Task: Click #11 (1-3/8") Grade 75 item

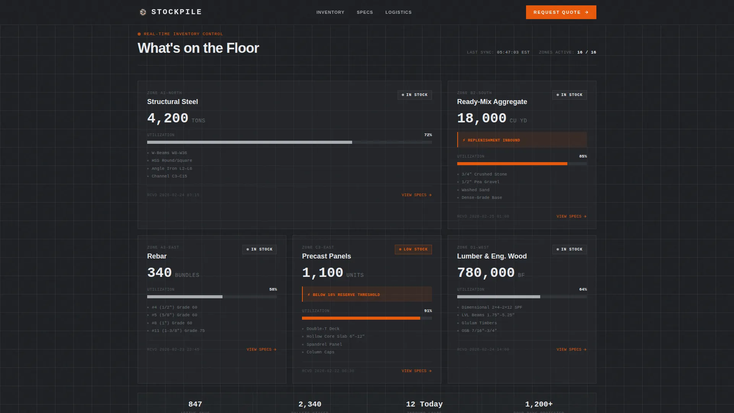Action: (178, 331)
